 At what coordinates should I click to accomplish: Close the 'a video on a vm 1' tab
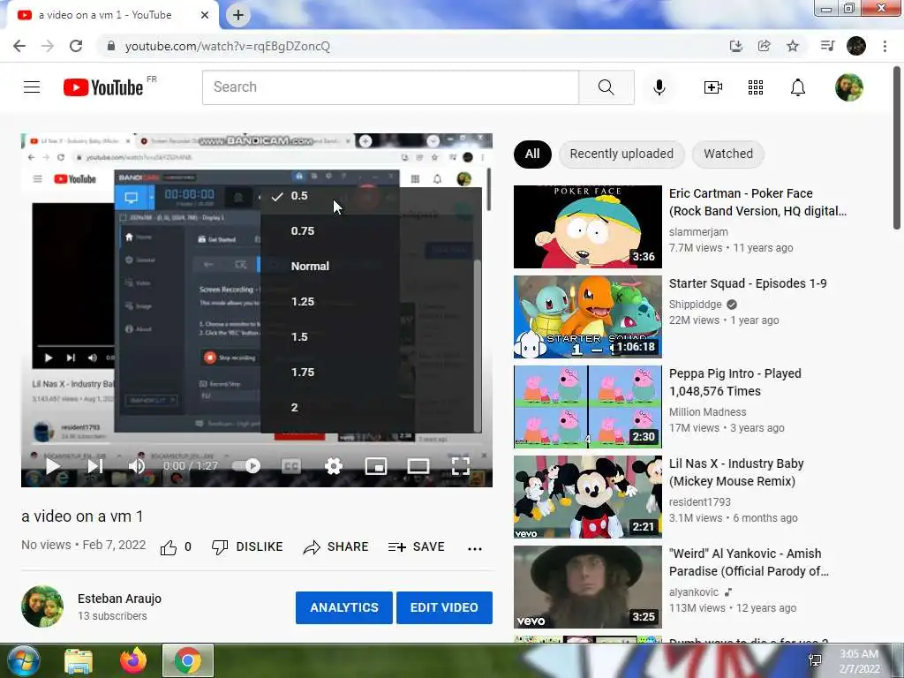205,15
